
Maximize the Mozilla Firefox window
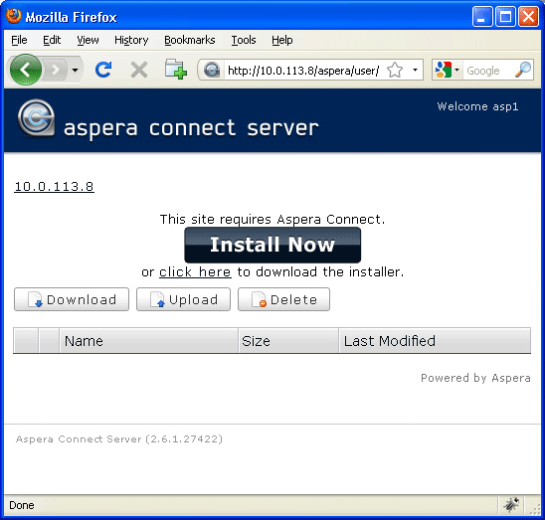505,16
